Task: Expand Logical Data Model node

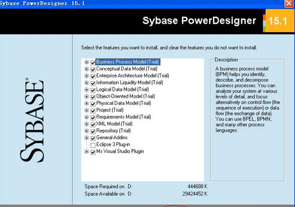Action: 86,90
